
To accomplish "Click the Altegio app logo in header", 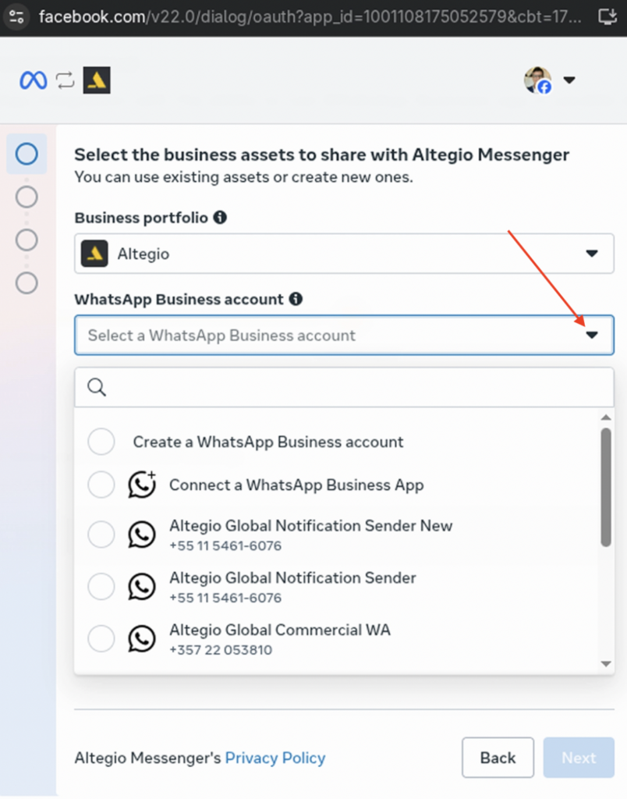I will point(97,80).
